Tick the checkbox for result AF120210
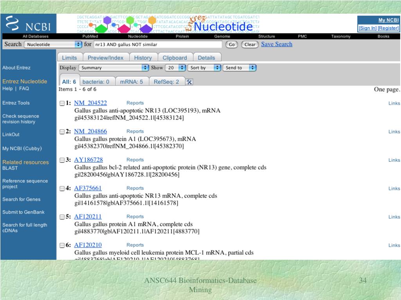The width and height of the screenshot is (401, 300). coord(62,245)
